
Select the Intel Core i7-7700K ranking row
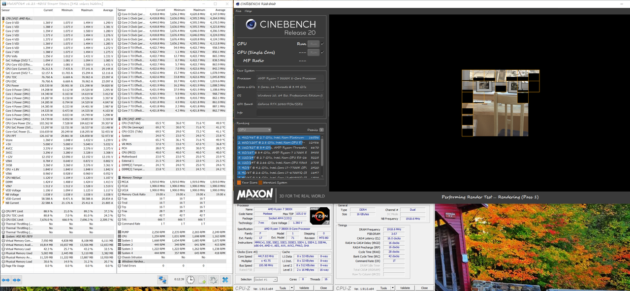279,168
